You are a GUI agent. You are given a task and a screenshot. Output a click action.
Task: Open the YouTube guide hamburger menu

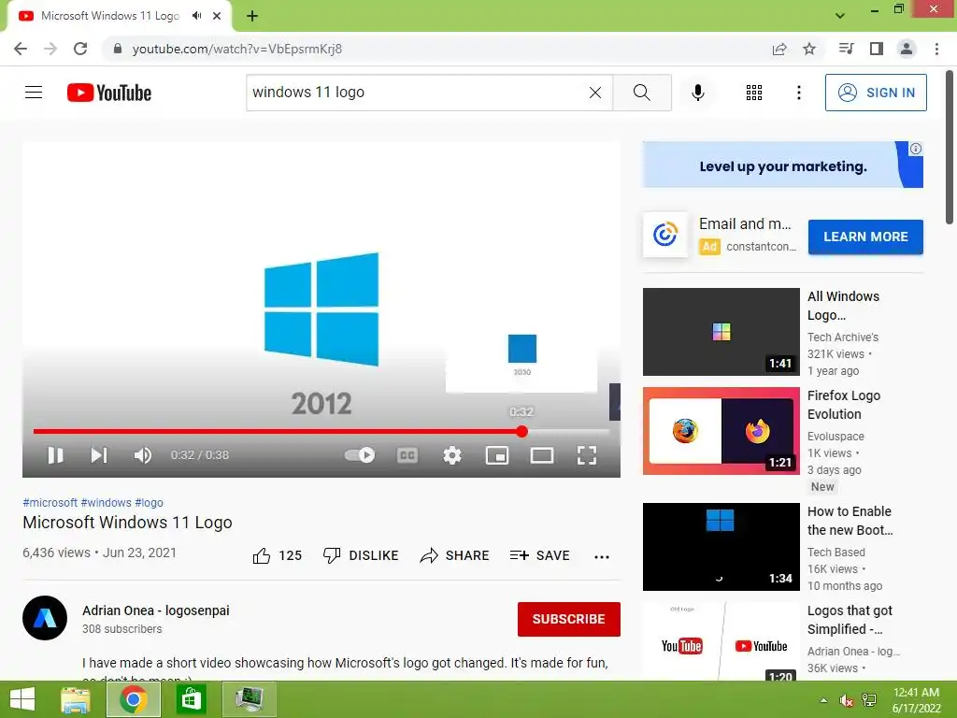(34, 93)
